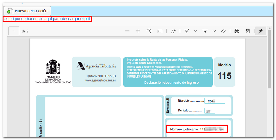This screenshot has width=276, height=140.
Task: Select the Draw pen tool
Action: tap(186, 31)
